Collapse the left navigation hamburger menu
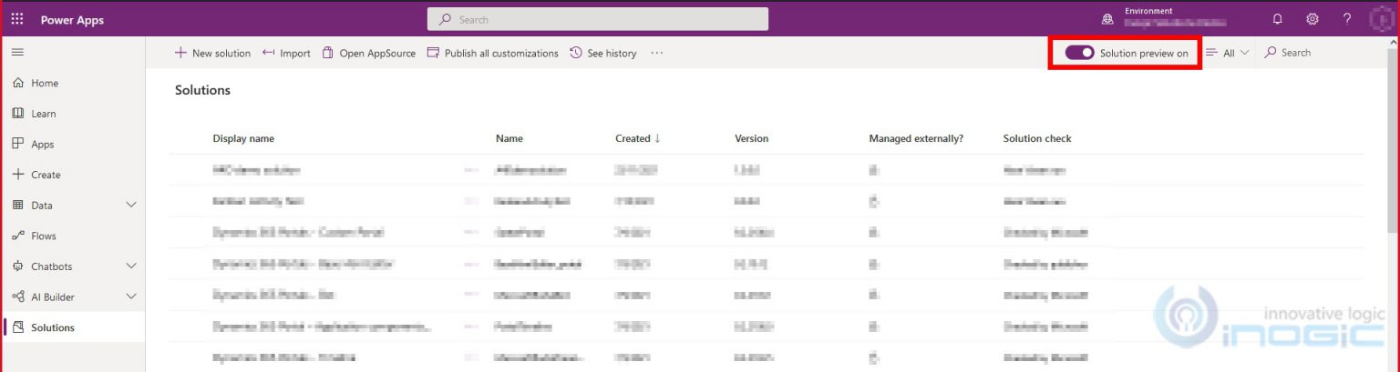The image size is (1400, 372). [x=17, y=53]
